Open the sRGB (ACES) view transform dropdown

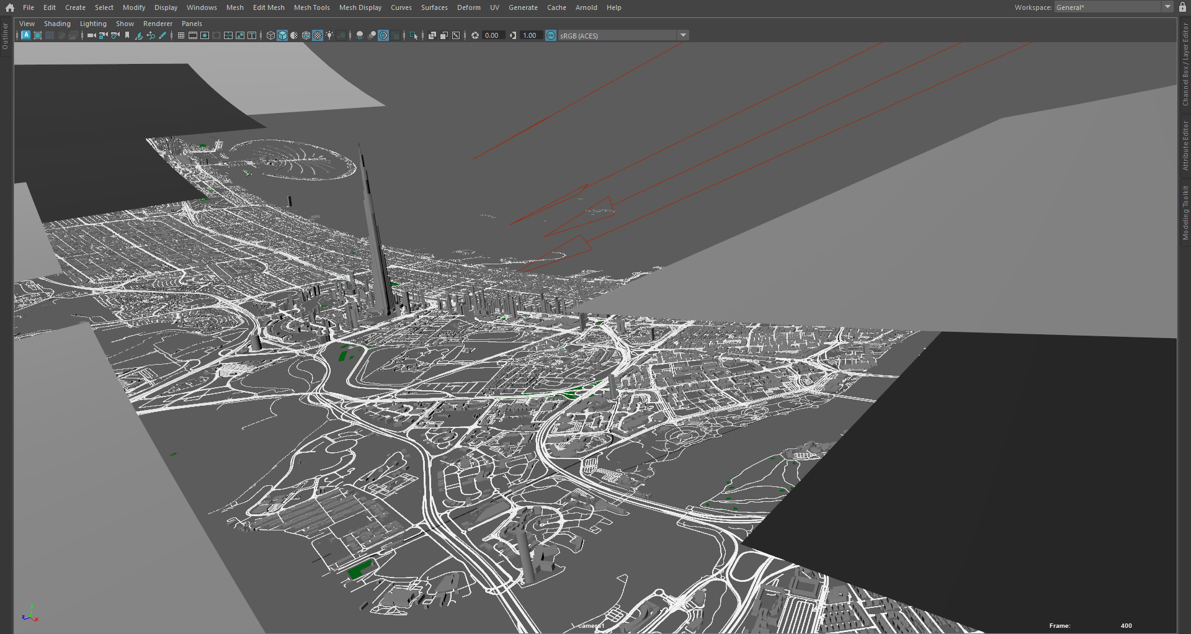(x=683, y=35)
